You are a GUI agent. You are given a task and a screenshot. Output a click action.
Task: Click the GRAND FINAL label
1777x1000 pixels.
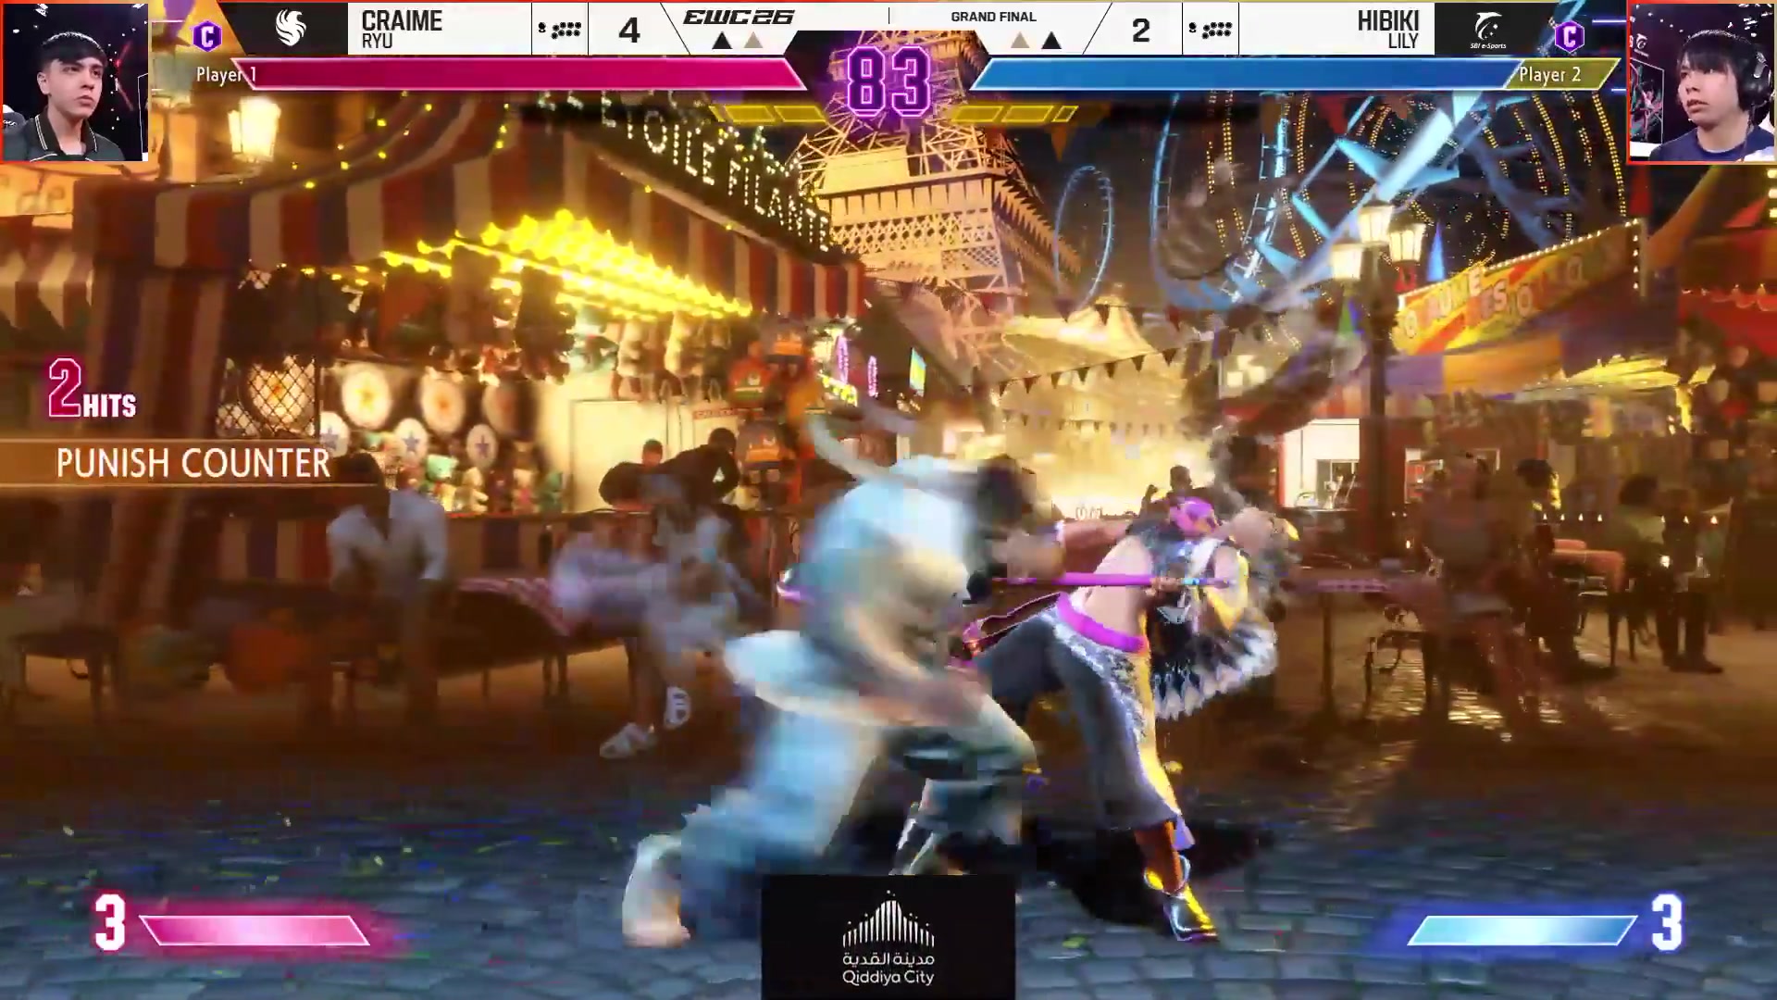coord(993,17)
